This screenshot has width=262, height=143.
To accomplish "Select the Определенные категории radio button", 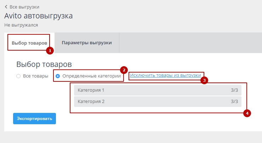I will pos(58,76).
